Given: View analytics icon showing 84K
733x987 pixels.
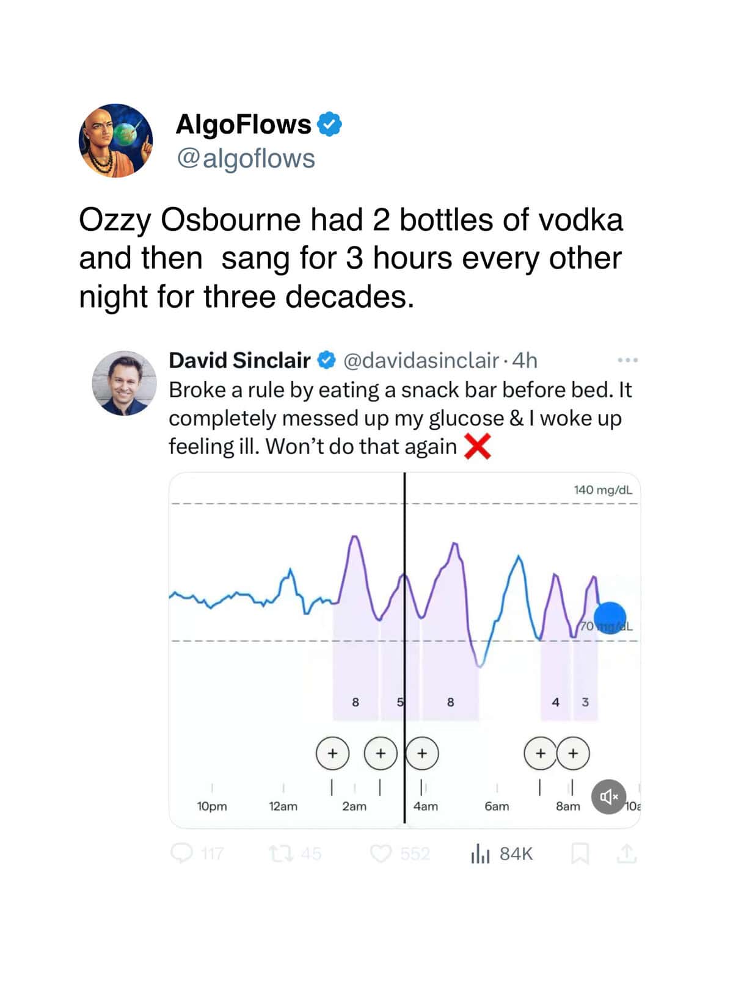Looking at the screenshot, I should tap(481, 853).
